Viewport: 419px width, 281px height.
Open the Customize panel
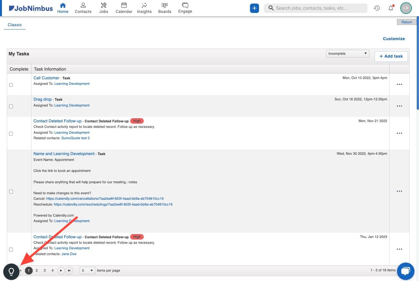point(394,39)
